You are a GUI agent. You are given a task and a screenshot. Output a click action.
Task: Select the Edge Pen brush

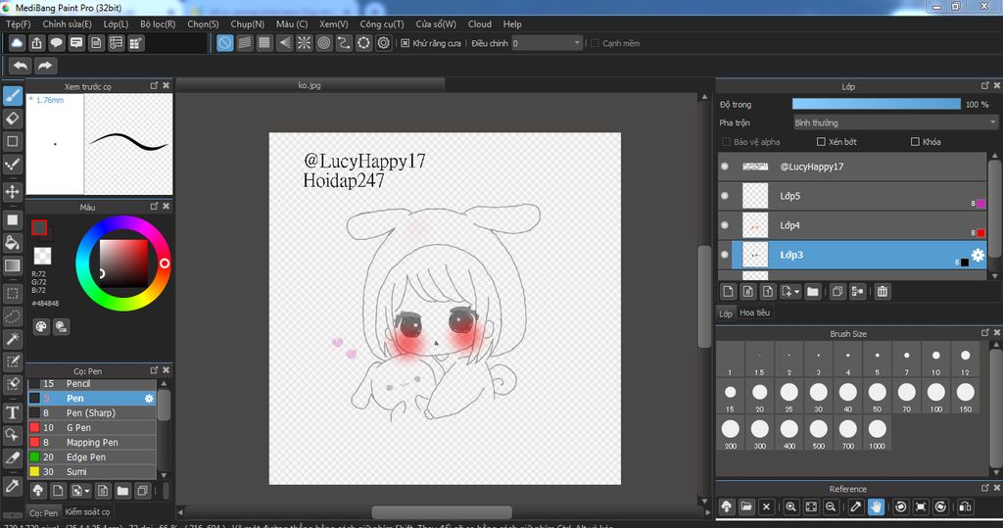pyautogui.click(x=91, y=456)
